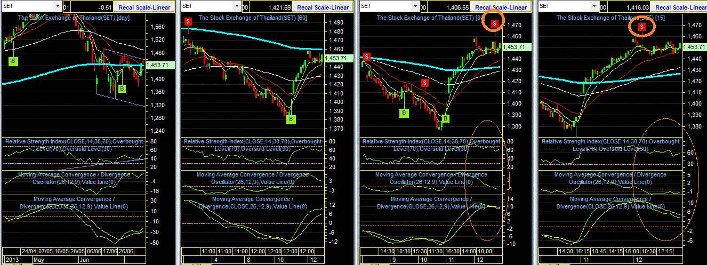Select the 1,406.55 value field

point(449,7)
